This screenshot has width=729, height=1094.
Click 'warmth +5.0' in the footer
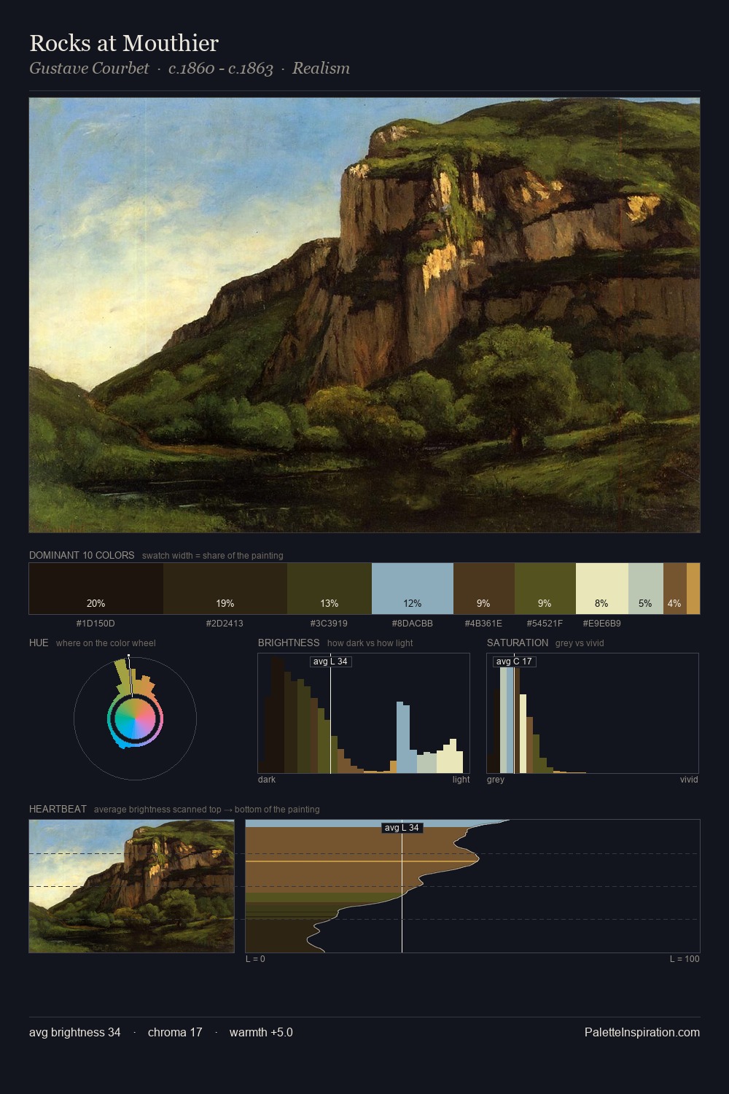point(261,1032)
